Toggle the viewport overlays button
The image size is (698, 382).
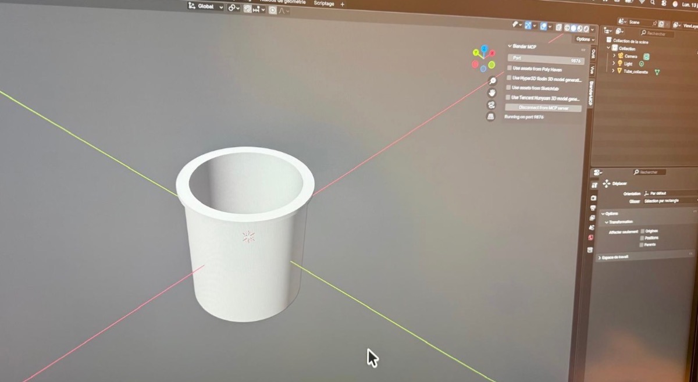[545, 26]
